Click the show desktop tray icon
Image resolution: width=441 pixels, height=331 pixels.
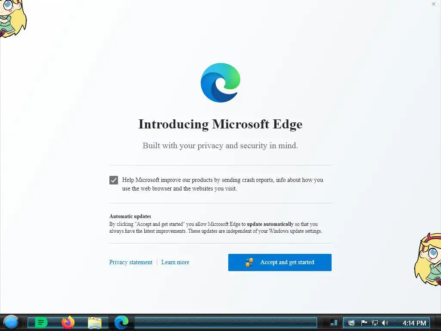point(334,322)
